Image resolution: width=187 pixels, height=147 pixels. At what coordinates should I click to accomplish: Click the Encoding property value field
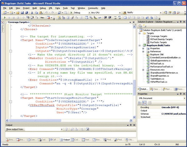click(x=174, y=108)
